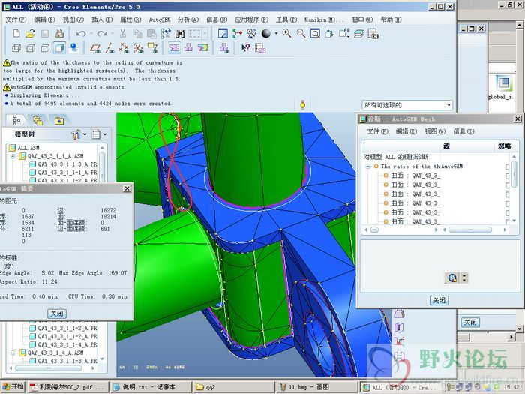
Task: Click the Regenerate model icon
Action: point(166,33)
